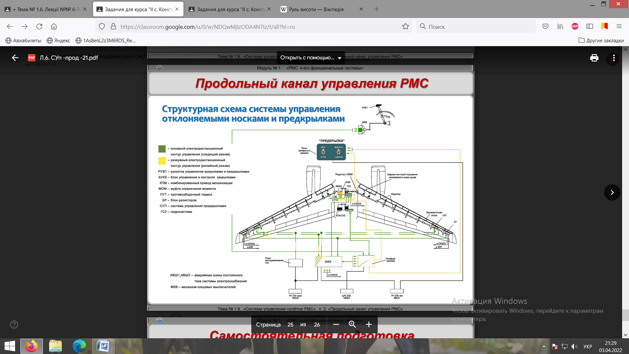Viewport: 629px width, 354px height.
Task: Toggle the browser sidebar view
Action: pos(590,27)
